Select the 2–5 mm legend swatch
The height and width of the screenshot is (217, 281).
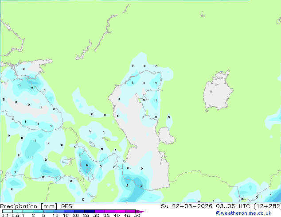[39, 211]
